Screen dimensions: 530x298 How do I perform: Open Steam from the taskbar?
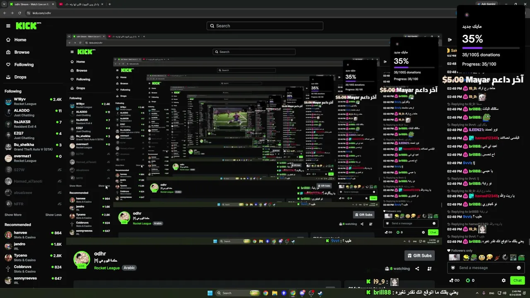pos(320,293)
